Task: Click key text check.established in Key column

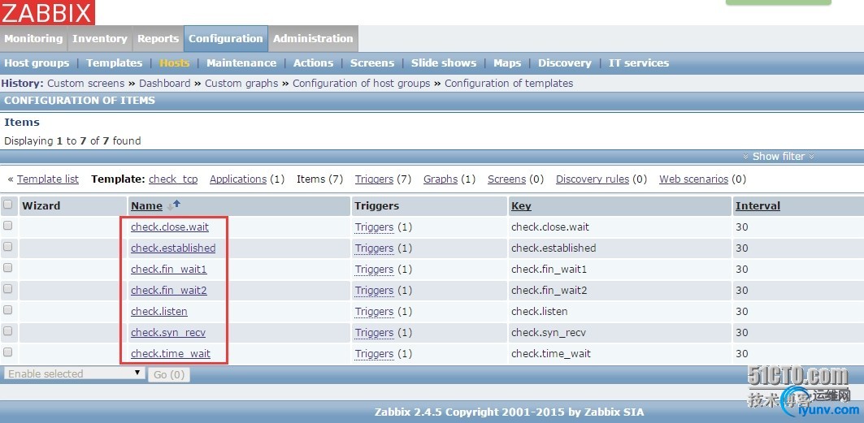Action: (x=554, y=248)
